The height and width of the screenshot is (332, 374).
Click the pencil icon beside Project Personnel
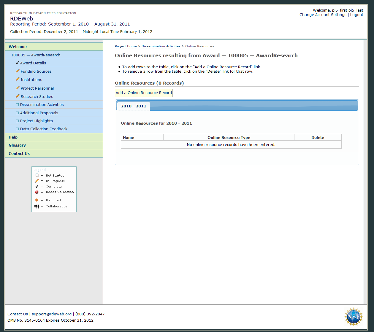click(18, 88)
